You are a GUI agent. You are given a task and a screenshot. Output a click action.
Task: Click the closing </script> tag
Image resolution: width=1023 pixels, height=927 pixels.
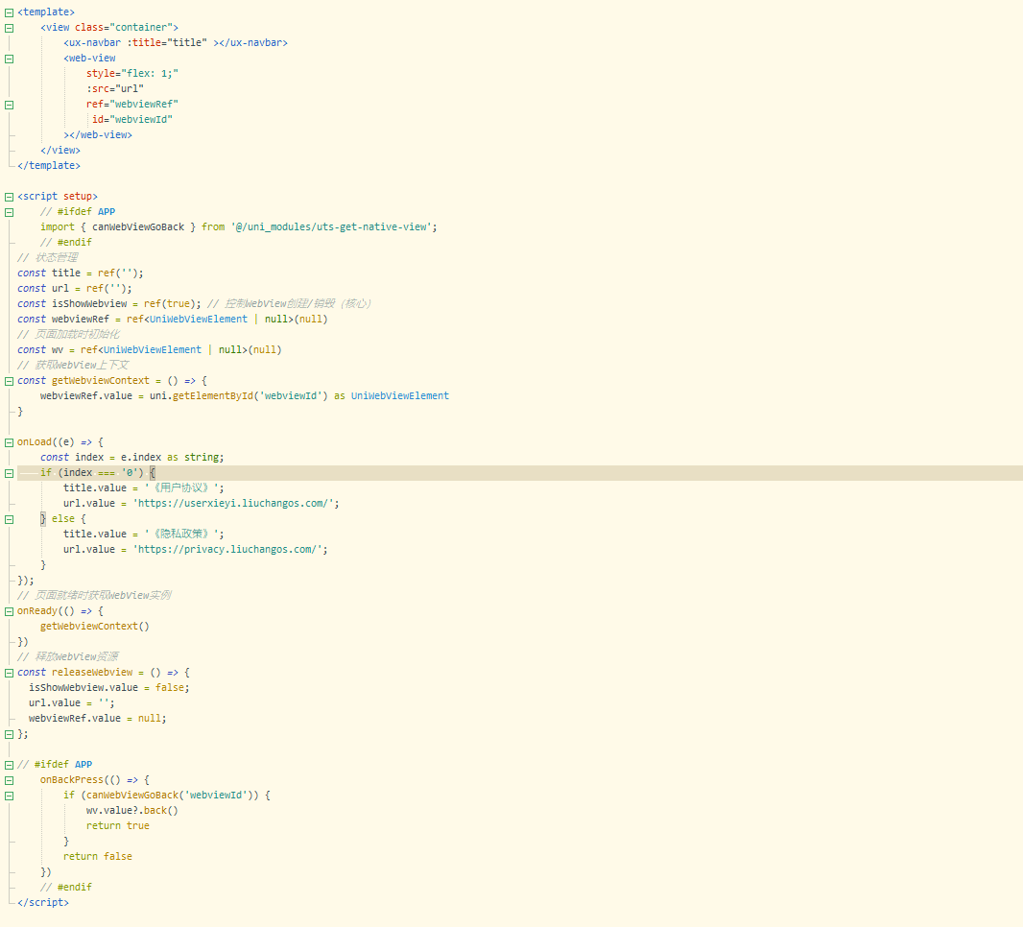point(43,903)
